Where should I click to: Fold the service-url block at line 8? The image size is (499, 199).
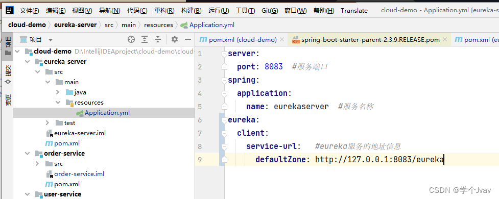point(224,146)
